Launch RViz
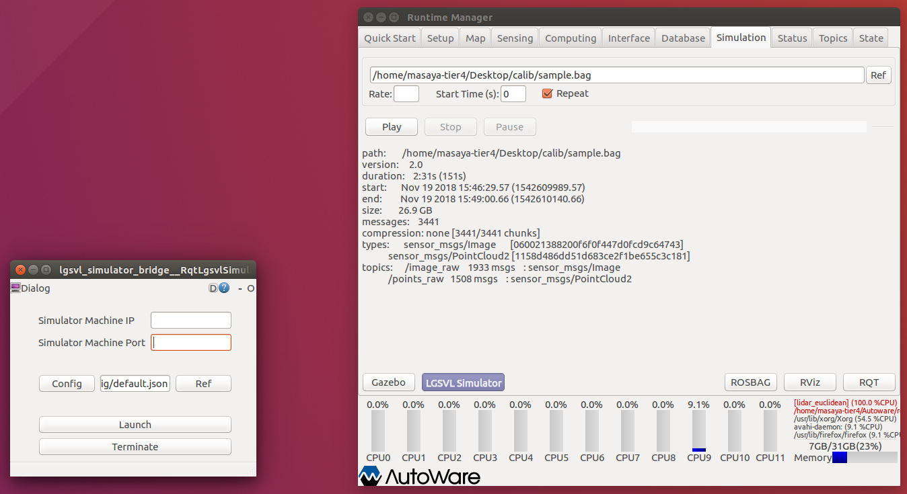907x494 pixels. coord(809,382)
